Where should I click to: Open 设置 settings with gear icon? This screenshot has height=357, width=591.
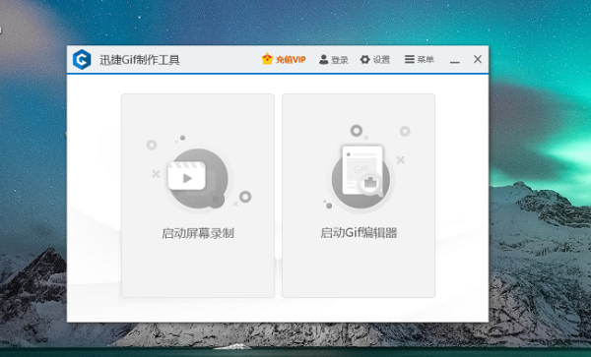374,59
